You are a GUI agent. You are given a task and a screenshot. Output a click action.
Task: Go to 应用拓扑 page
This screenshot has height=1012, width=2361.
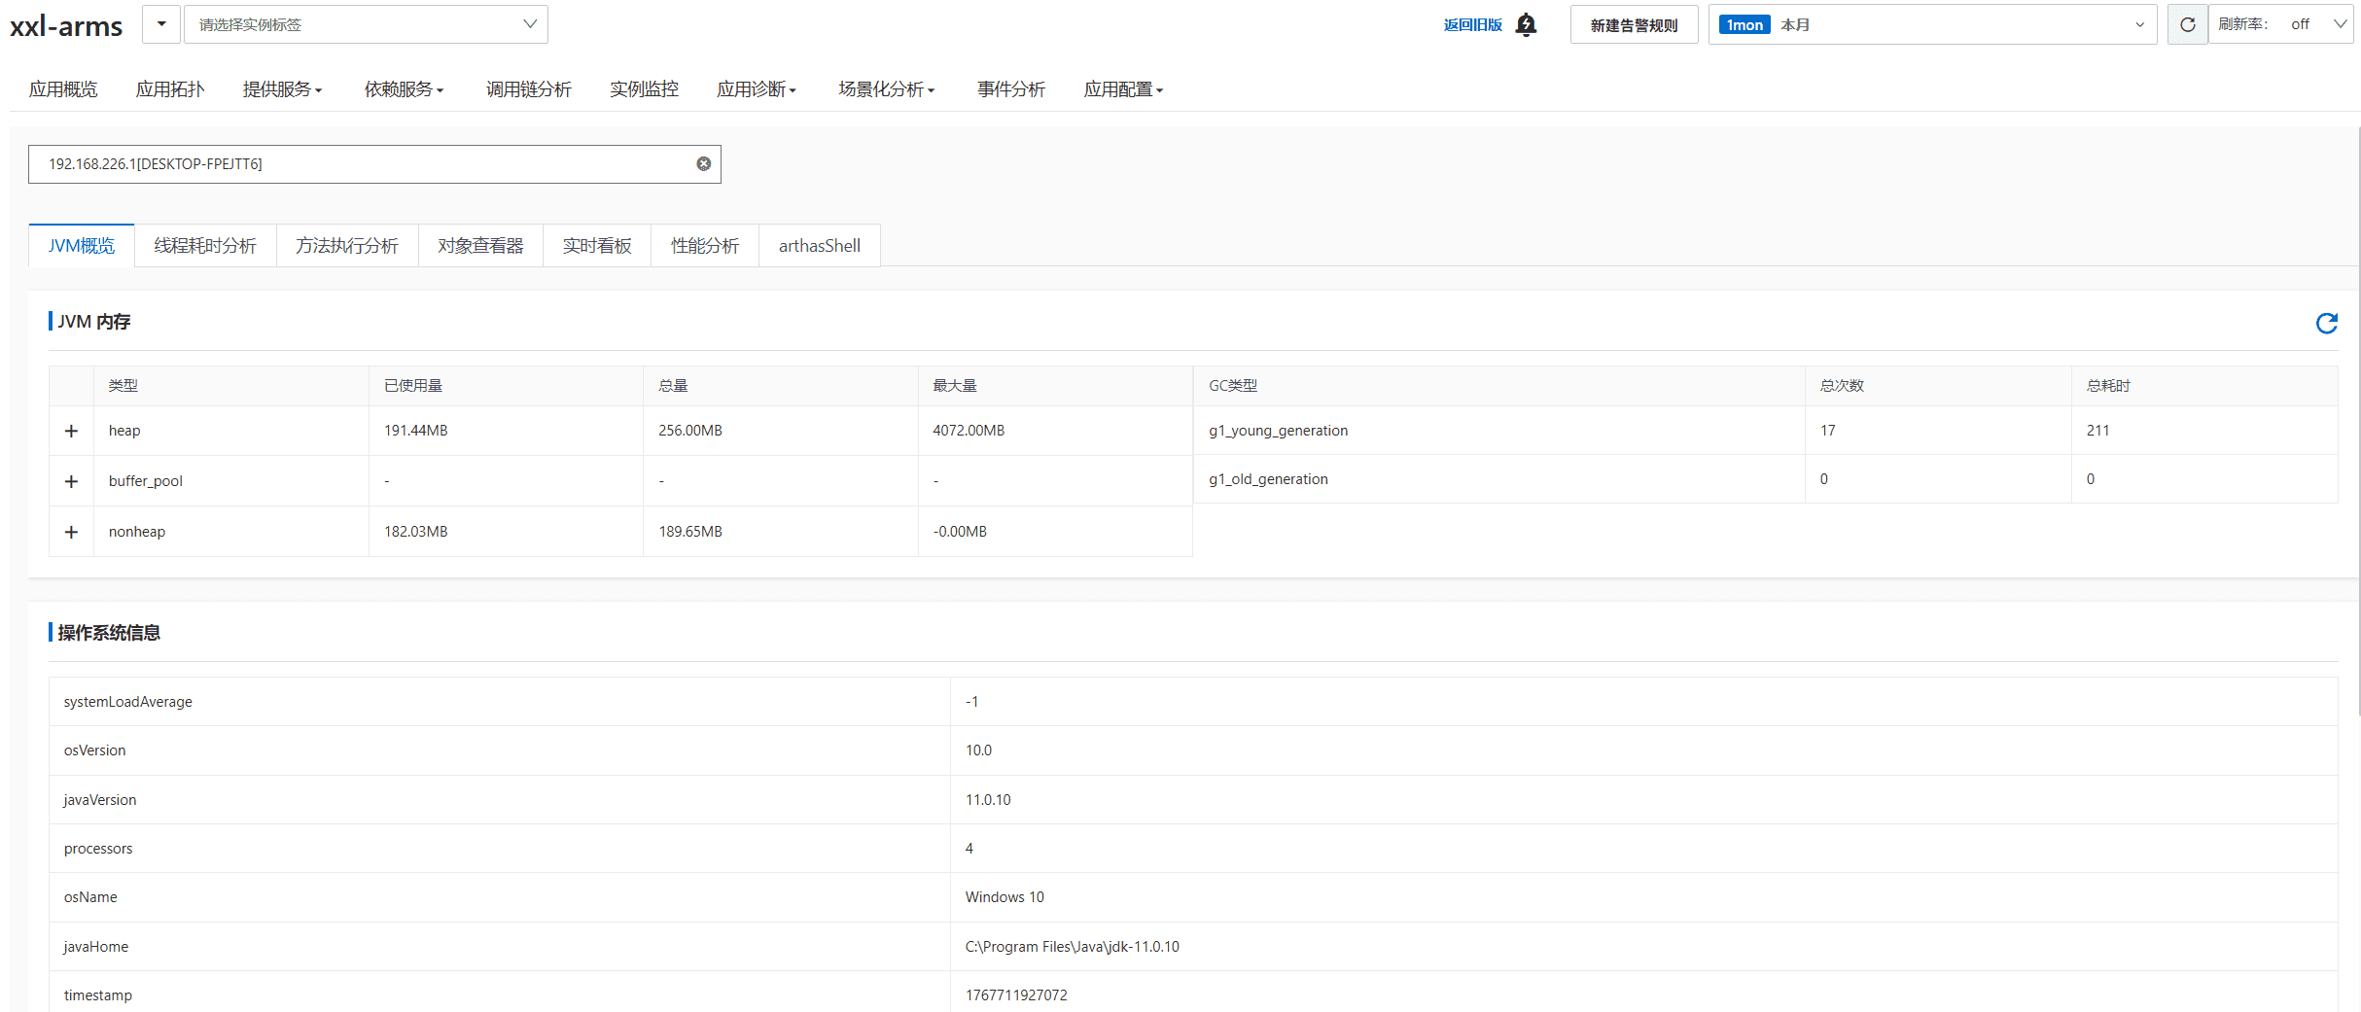[170, 89]
